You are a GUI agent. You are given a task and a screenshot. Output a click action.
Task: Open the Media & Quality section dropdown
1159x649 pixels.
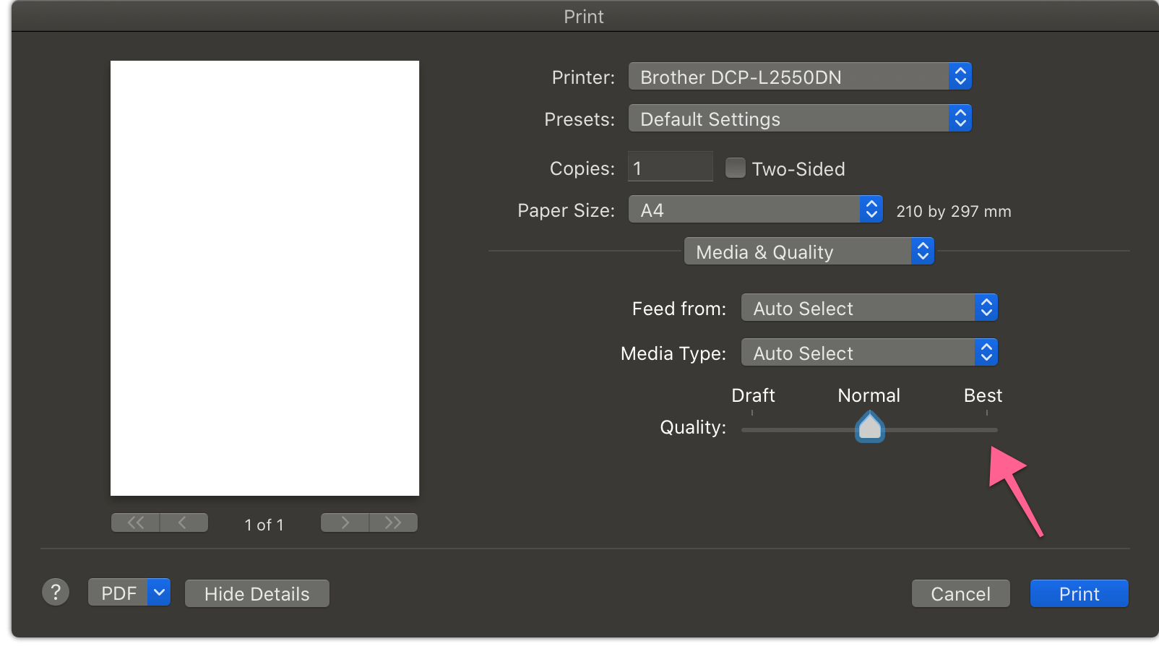[809, 252]
